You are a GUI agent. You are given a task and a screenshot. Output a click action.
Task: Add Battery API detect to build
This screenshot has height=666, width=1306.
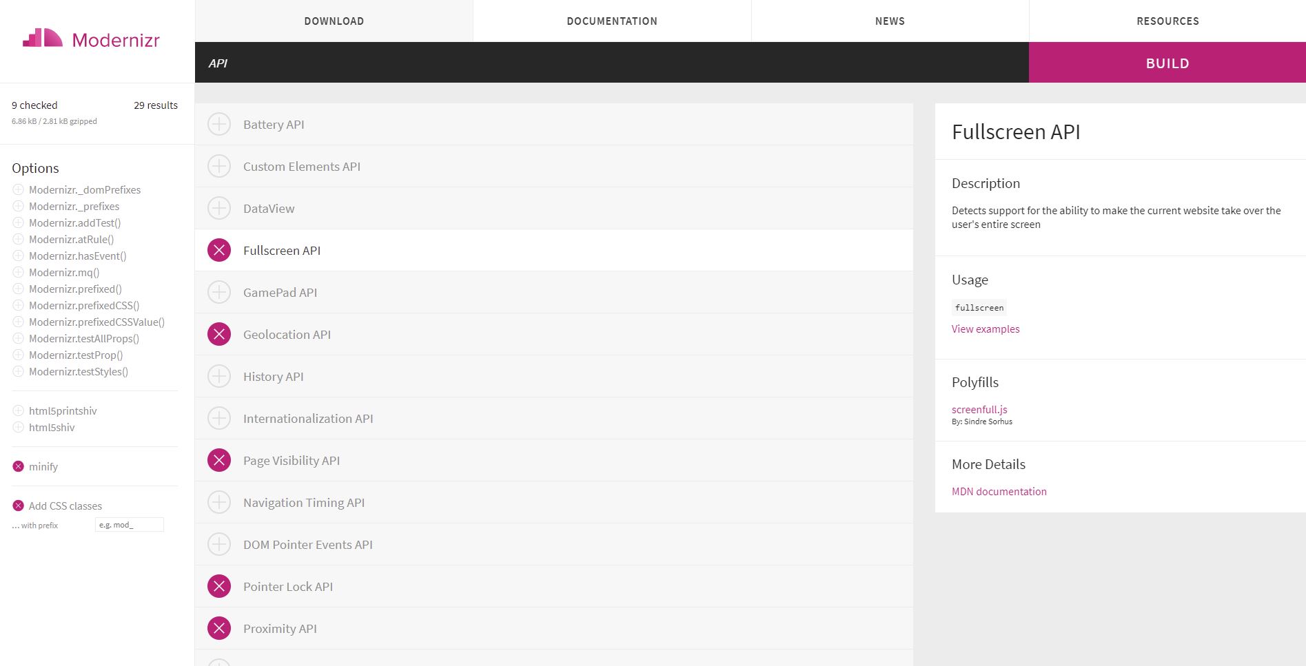(219, 124)
